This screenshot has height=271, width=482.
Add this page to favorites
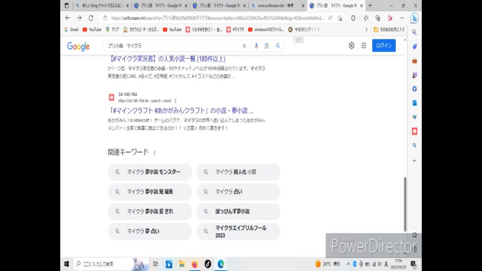[340, 19]
